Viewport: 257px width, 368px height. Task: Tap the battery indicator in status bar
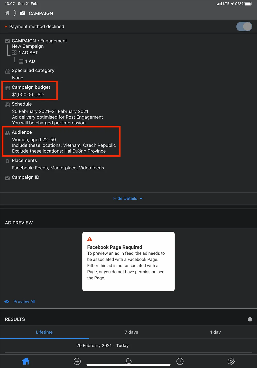pyautogui.click(x=249, y=4)
